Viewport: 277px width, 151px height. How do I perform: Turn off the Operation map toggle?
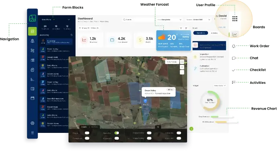pos(116,133)
